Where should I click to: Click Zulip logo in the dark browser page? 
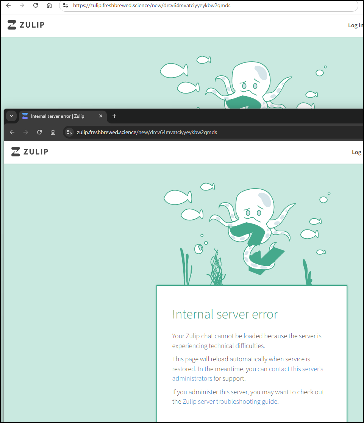point(30,151)
